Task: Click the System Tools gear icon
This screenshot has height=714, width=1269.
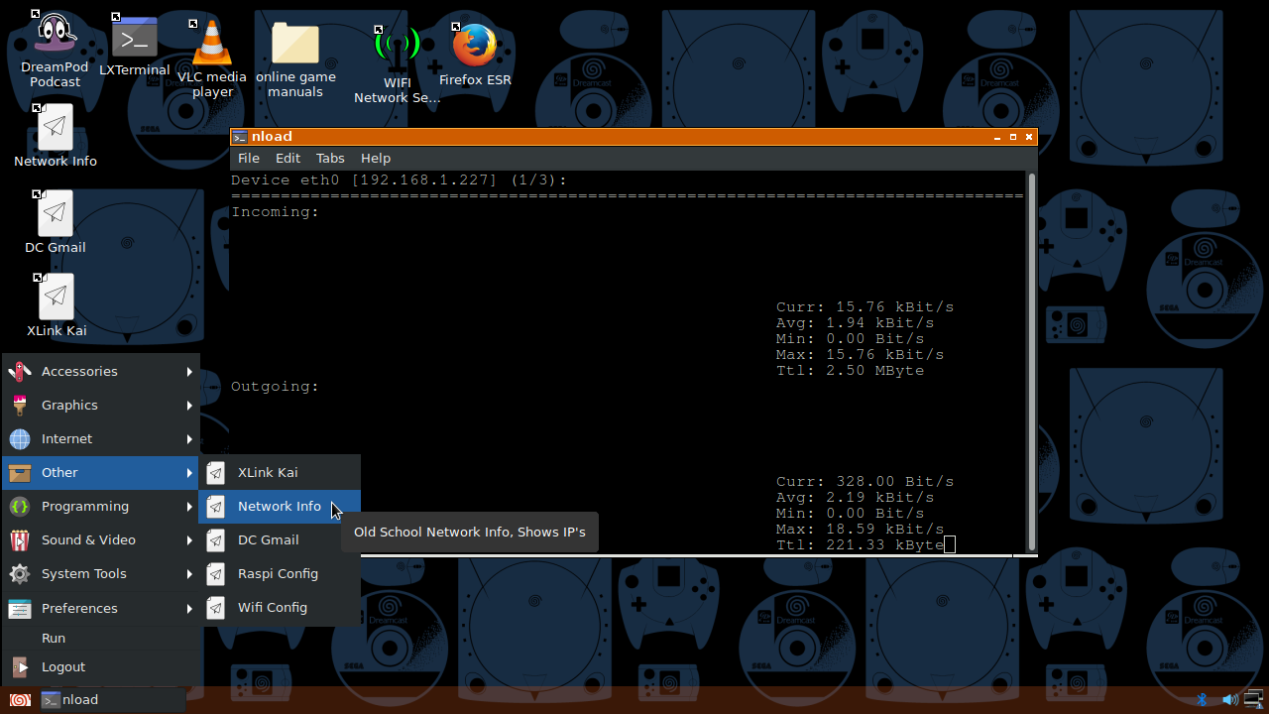Action: tap(20, 574)
